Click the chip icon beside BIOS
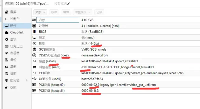Viewport: 200px width, 109px height. point(34,31)
